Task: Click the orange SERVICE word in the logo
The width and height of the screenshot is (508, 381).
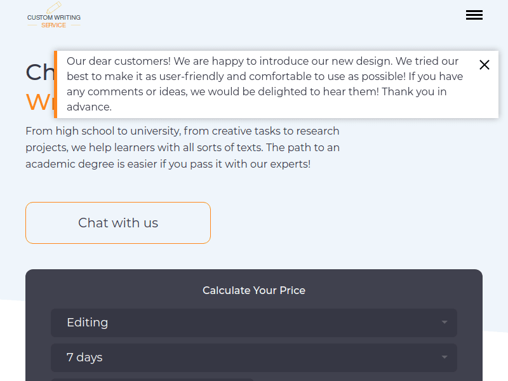Action: 54,25
